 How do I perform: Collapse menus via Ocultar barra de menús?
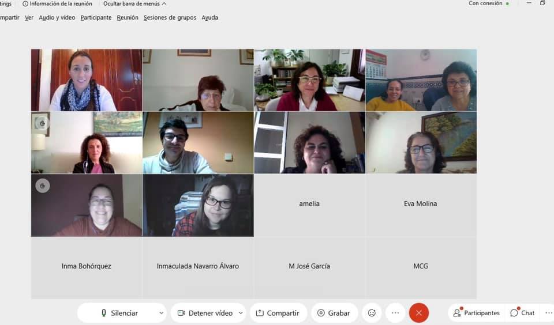click(x=134, y=3)
